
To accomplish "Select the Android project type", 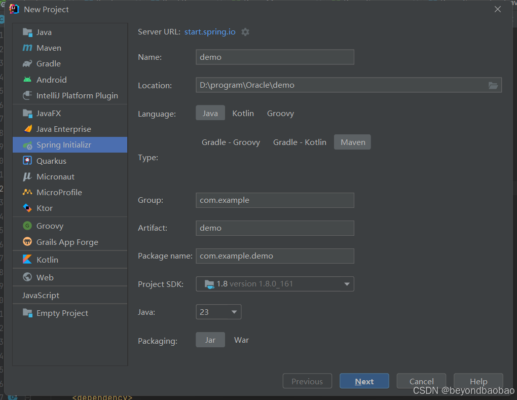I will (x=50, y=80).
